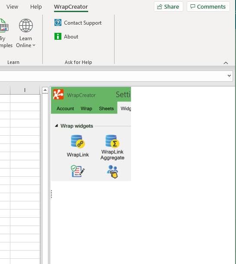This screenshot has width=236, height=264.
Task: Select the users with hand pointer widget
Action: 112,172
